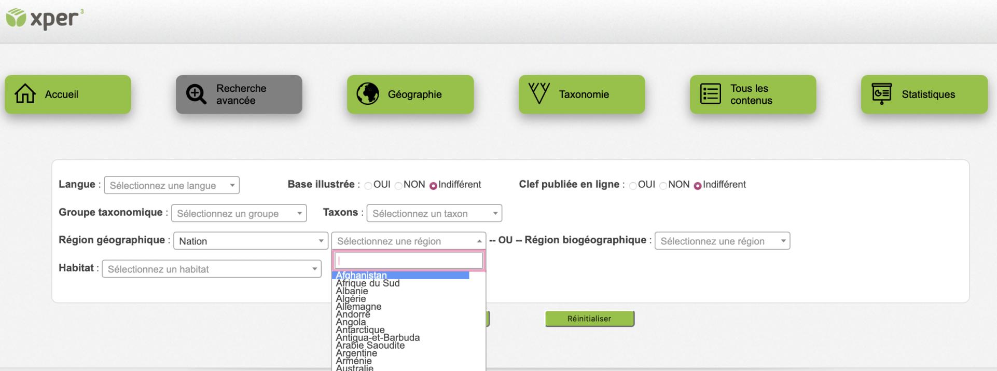997x371 pixels.
Task: Open the Habitat dropdown
Action: coord(211,269)
